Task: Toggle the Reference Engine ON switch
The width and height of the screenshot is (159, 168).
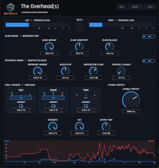Action: 148,61
